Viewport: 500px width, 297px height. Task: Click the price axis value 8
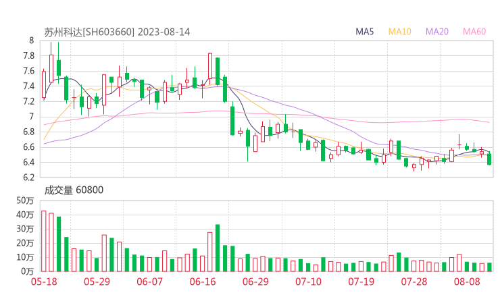(x=31, y=40)
